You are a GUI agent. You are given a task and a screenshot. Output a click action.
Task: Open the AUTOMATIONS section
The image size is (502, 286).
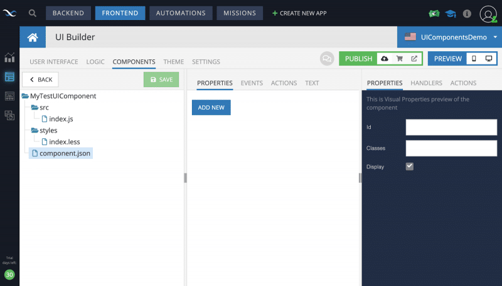coord(181,13)
